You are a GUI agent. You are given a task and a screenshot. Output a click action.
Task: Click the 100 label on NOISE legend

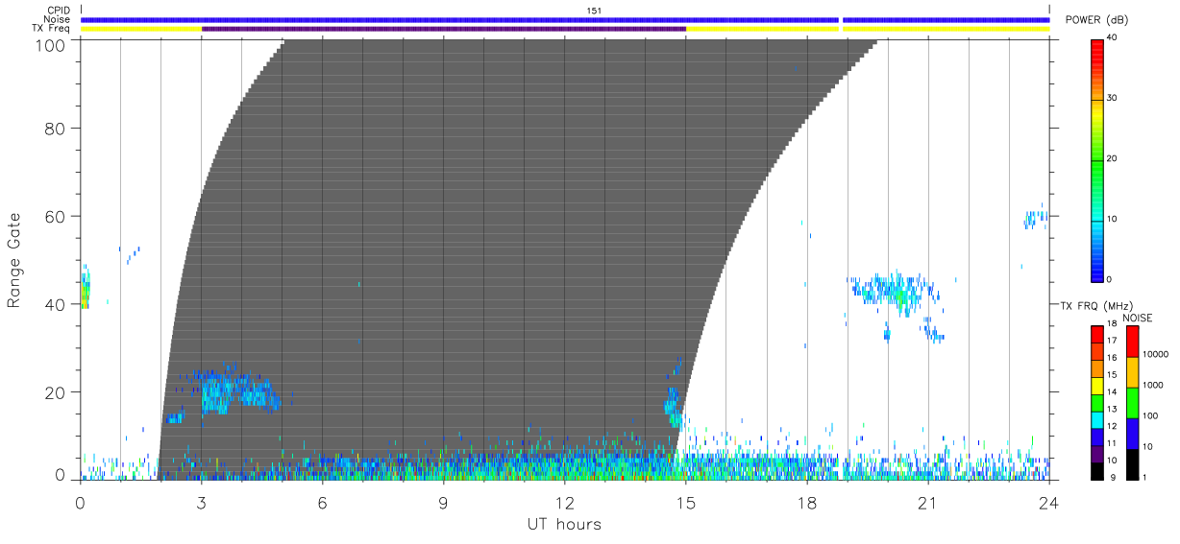coord(1151,415)
